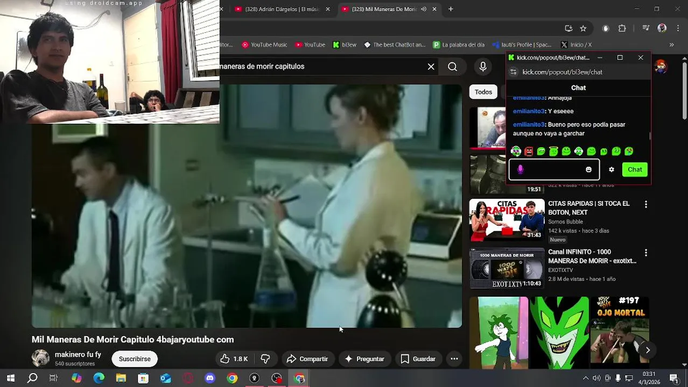
Task: Open options for Canal INFINITO video
Action: (x=646, y=253)
